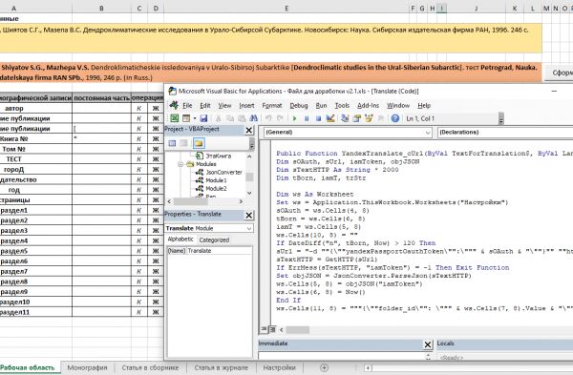Image resolution: width=573 pixels, height=375 pixels.
Task: Close the Project - VBAProject panel
Action: (249, 130)
